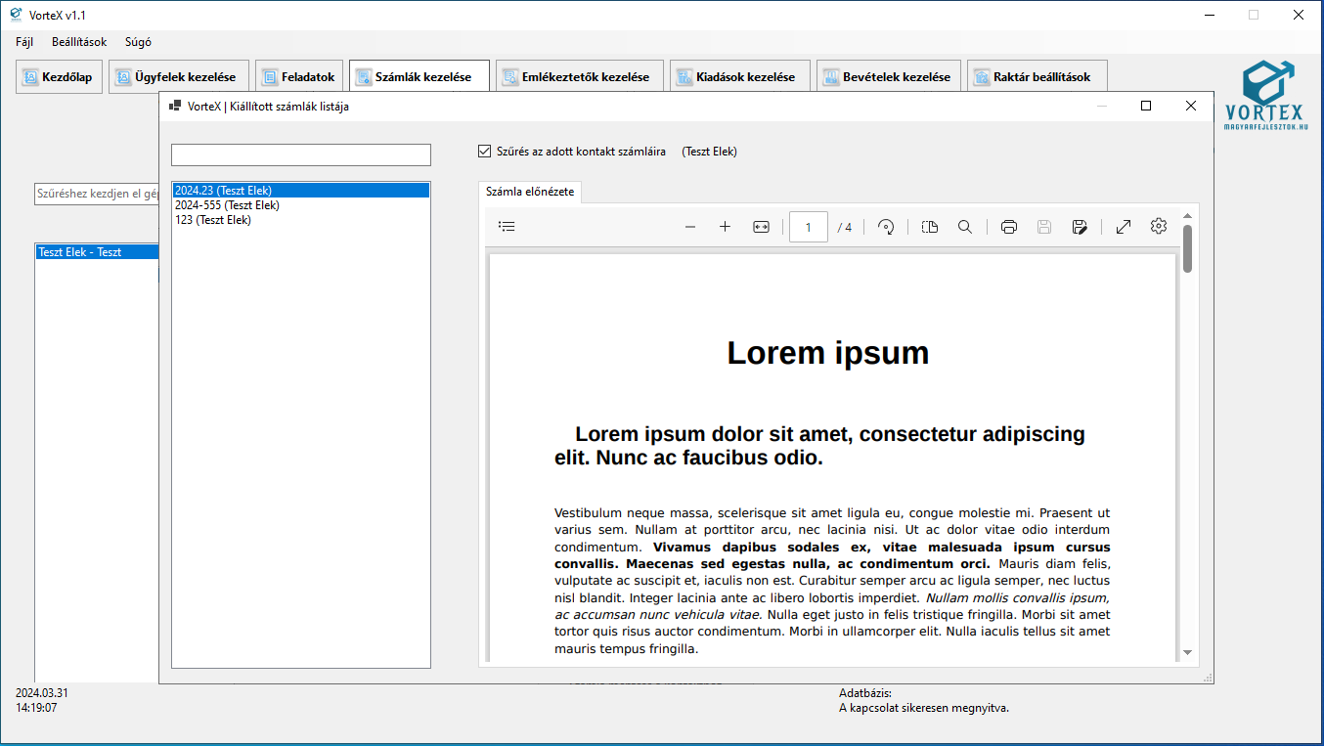This screenshot has width=1324, height=746.
Task: Open the Fájl menu
Action: (24, 42)
